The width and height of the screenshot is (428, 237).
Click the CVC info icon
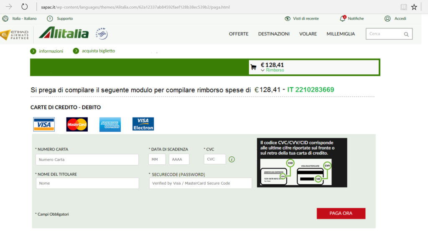pyautogui.click(x=232, y=159)
